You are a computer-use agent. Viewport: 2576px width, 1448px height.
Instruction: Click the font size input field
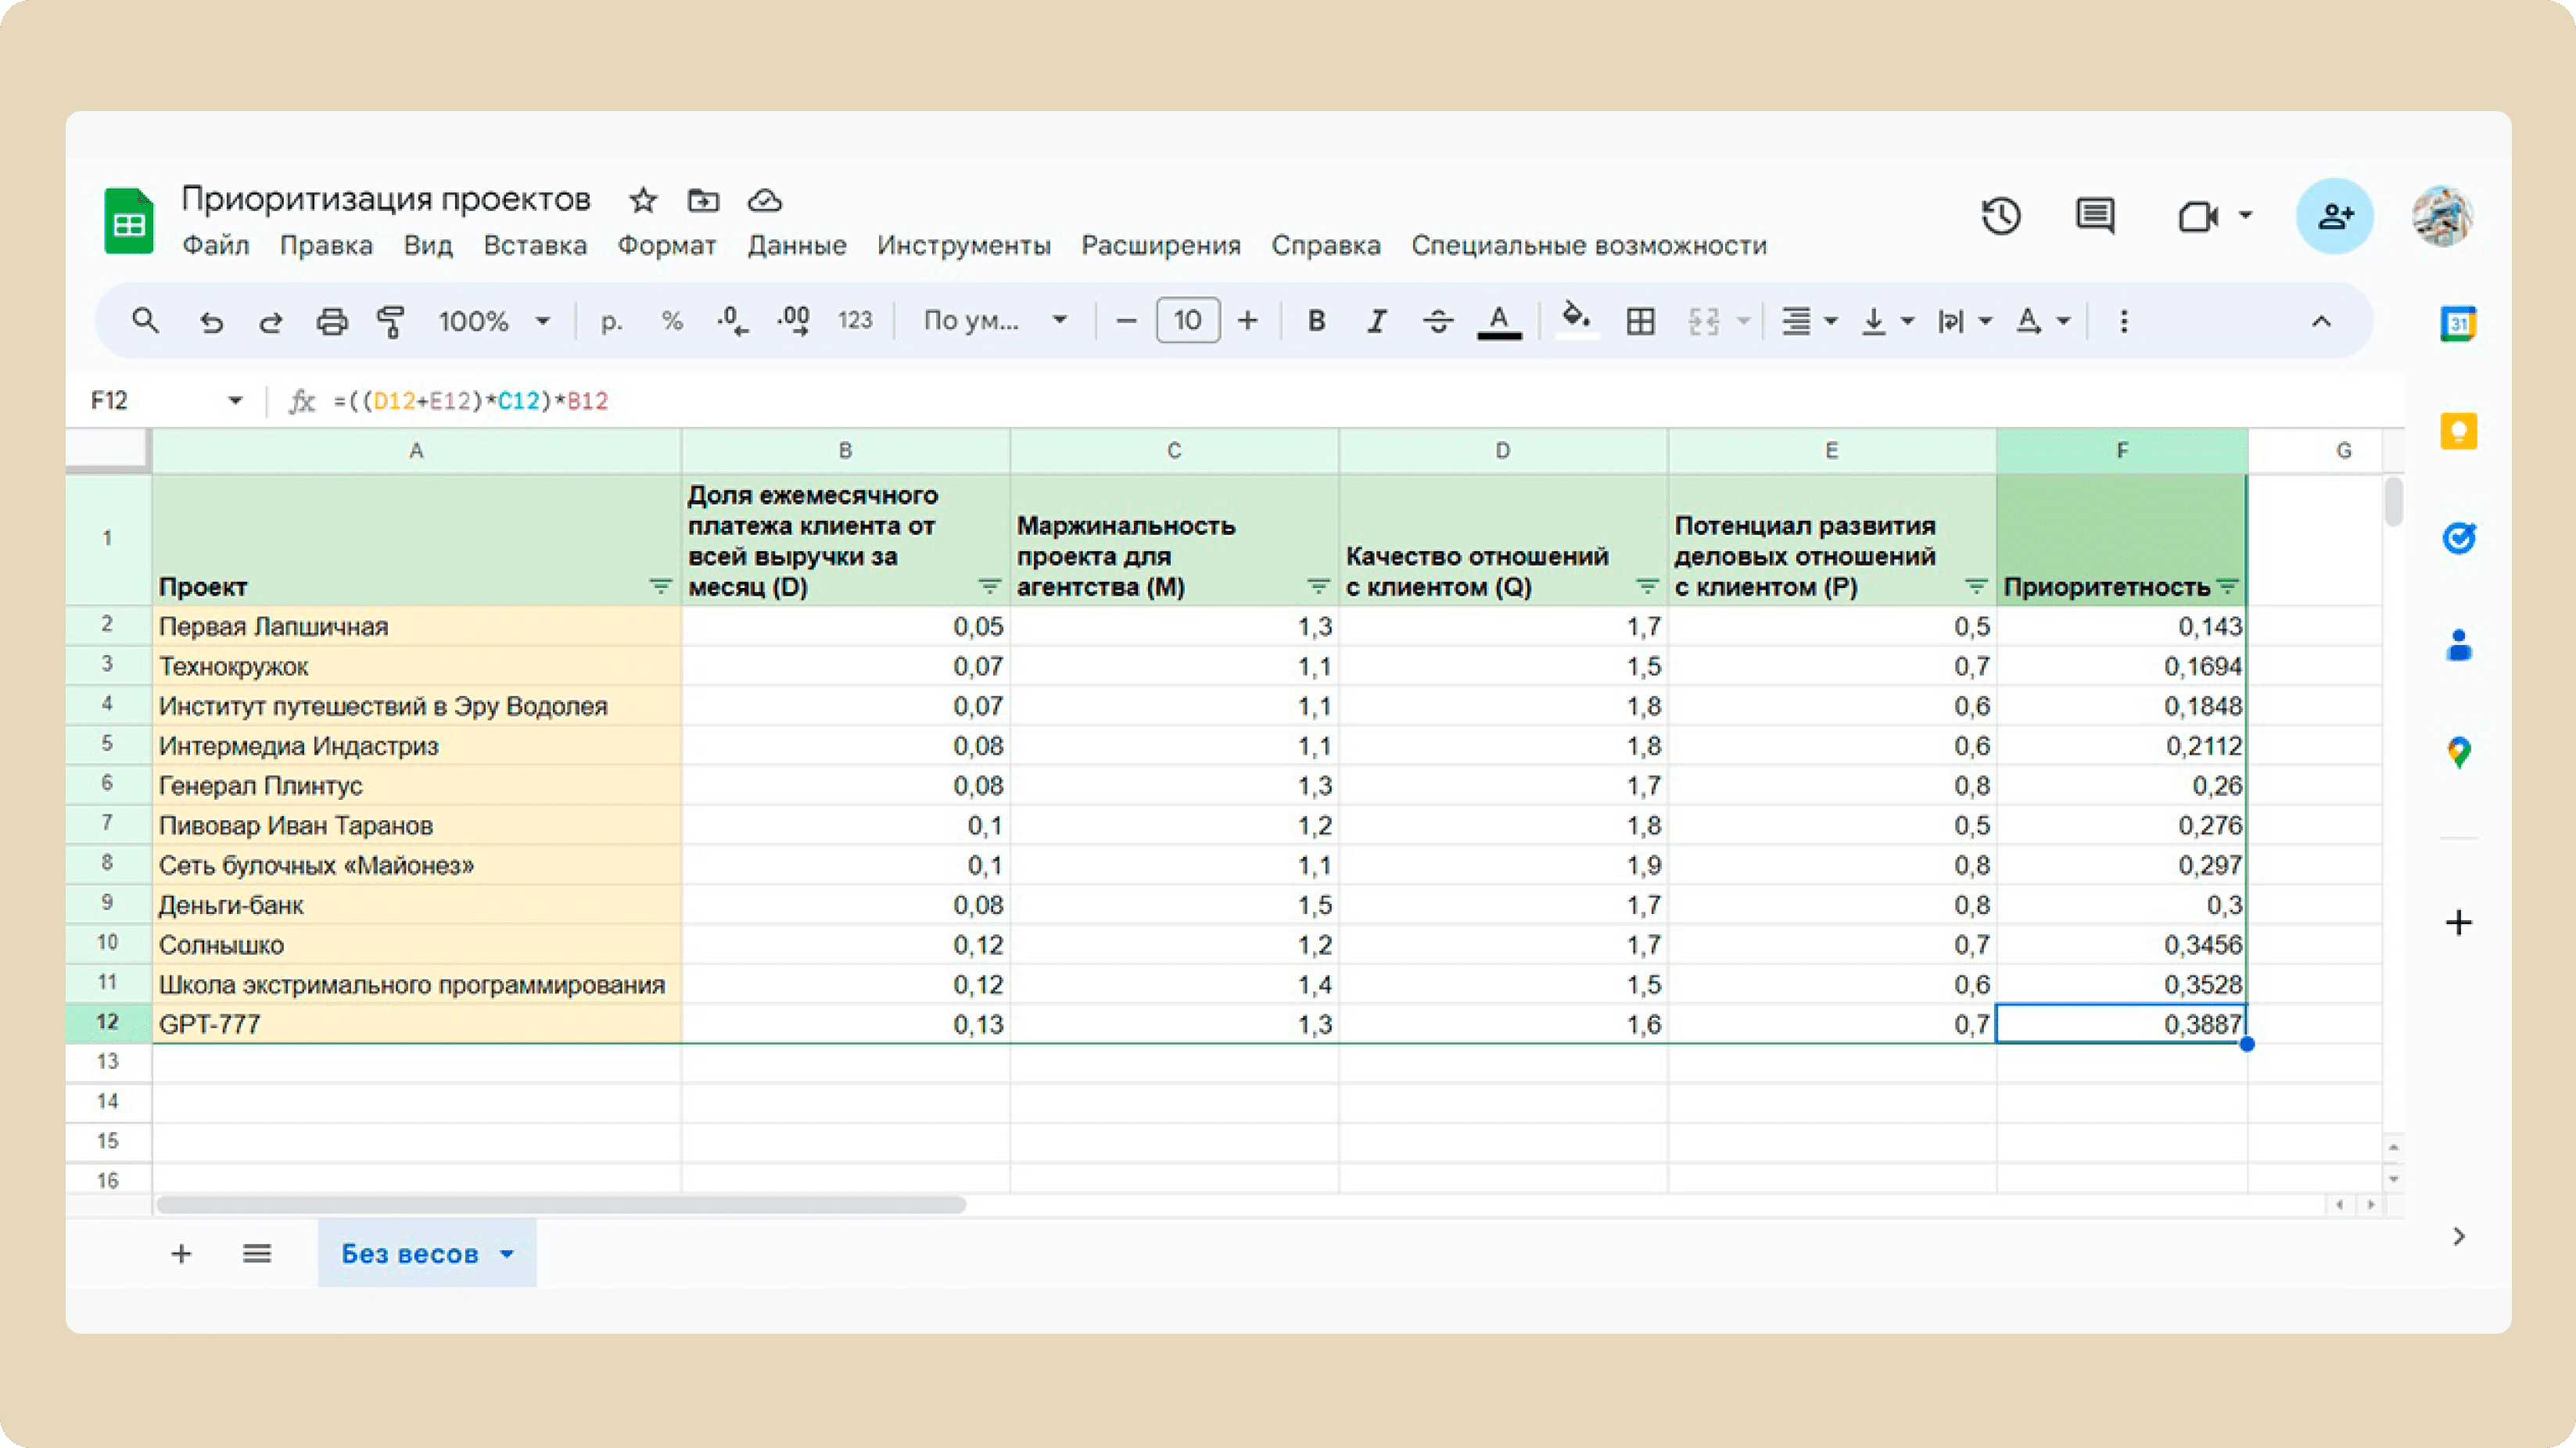tap(1187, 321)
